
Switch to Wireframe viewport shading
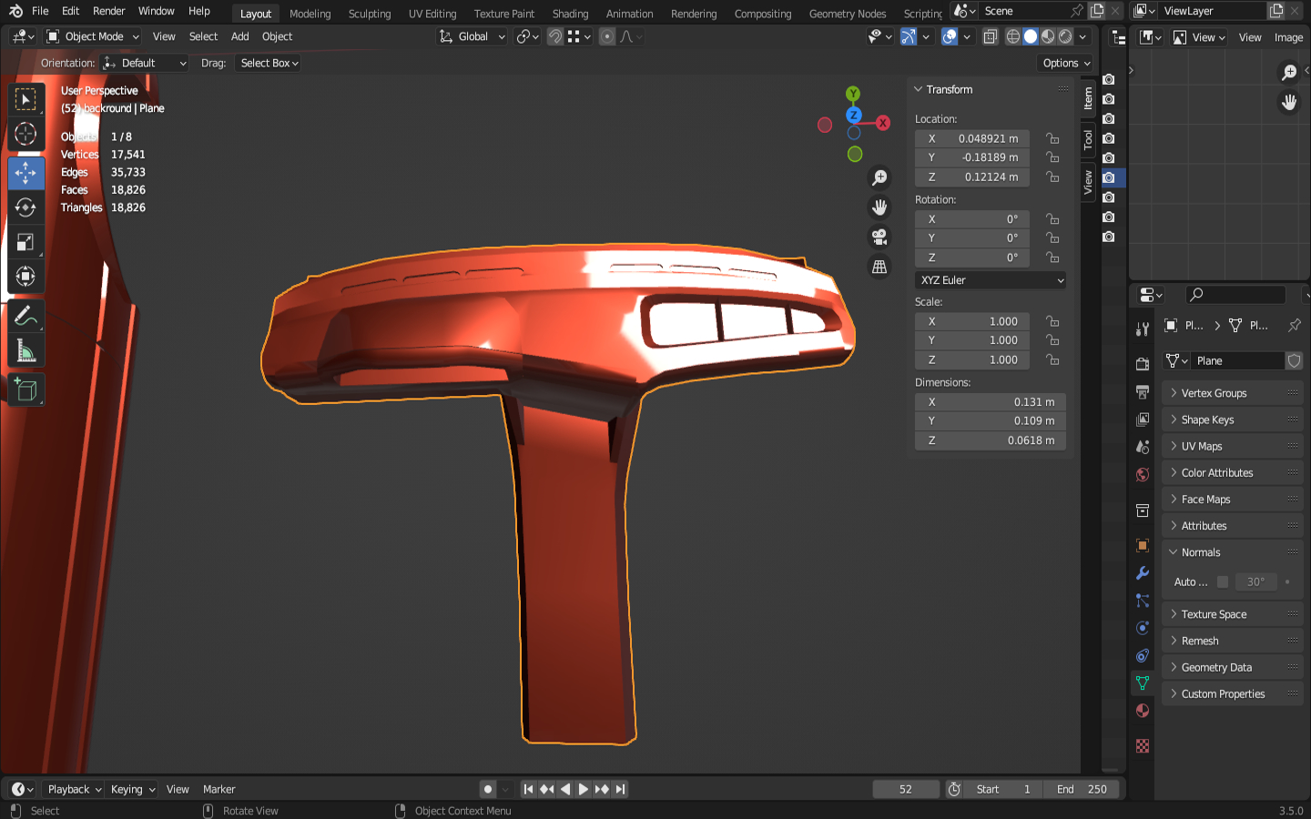click(x=1012, y=36)
